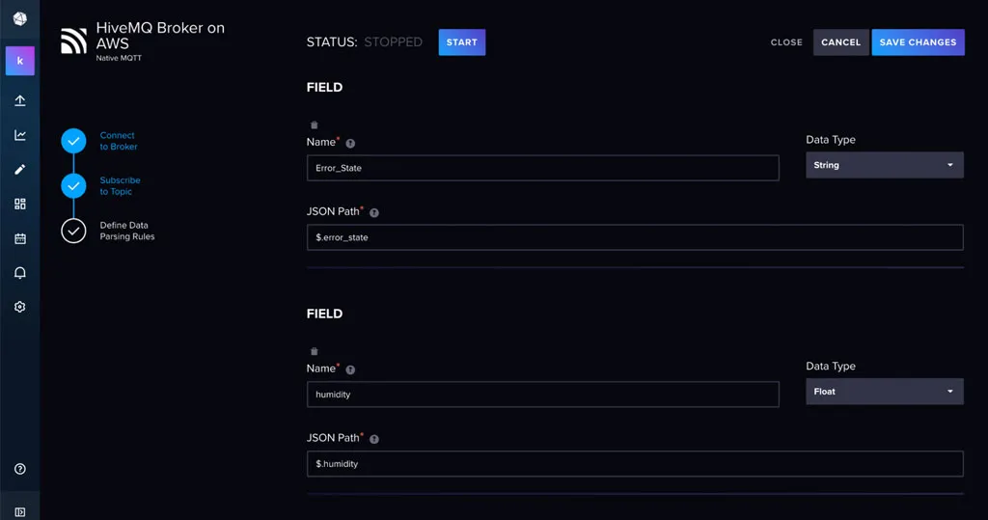This screenshot has height=520, width=988.
Task: Click SAVE CHANGES
Action: [x=919, y=42]
